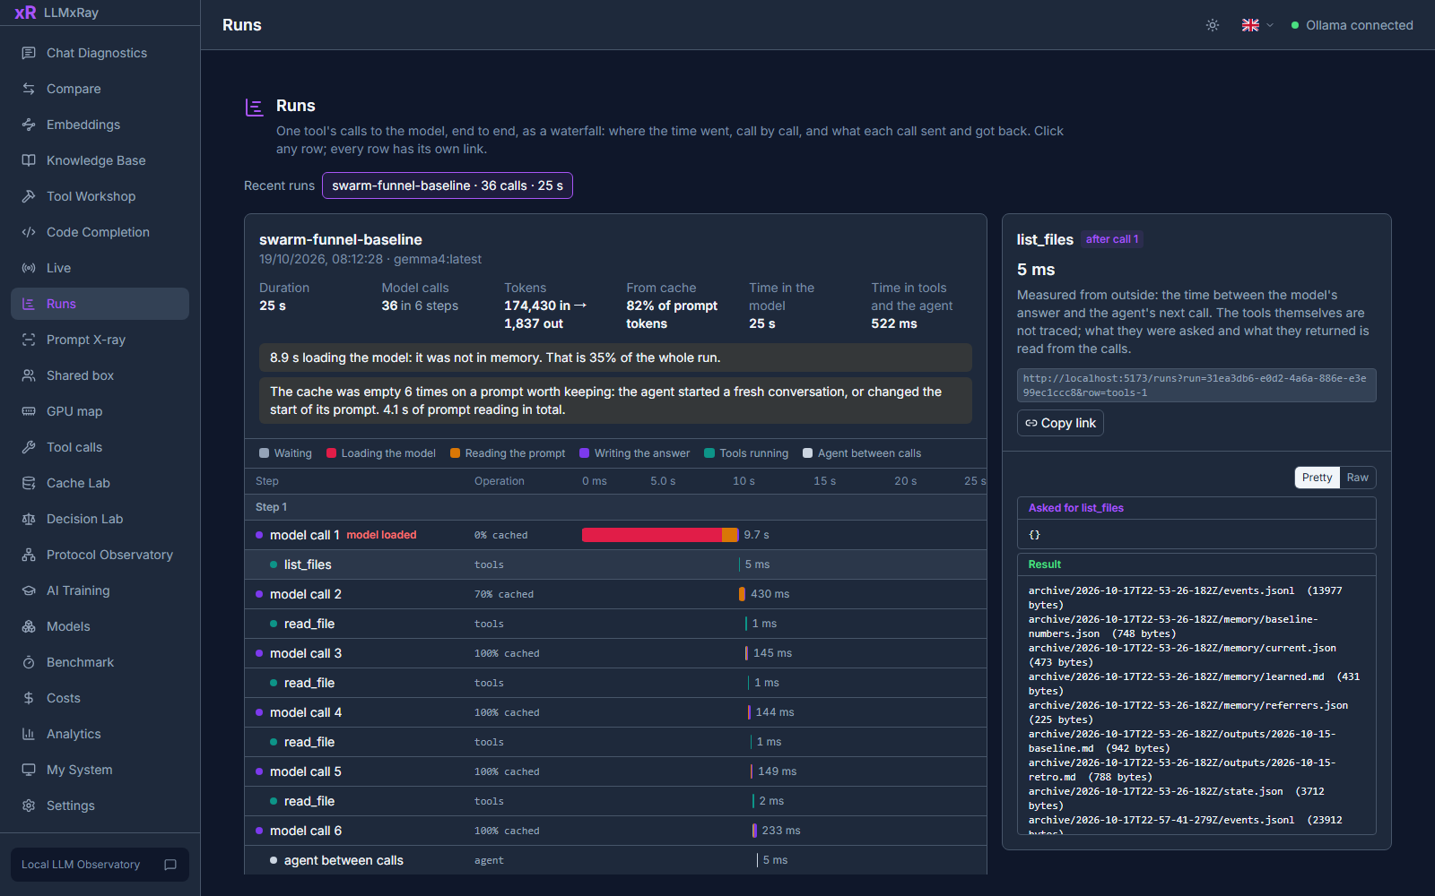Click the Step 1 group header

point(615,507)
